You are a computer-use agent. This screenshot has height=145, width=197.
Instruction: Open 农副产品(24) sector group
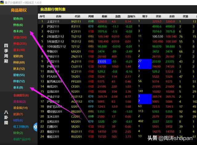point(22,139)
